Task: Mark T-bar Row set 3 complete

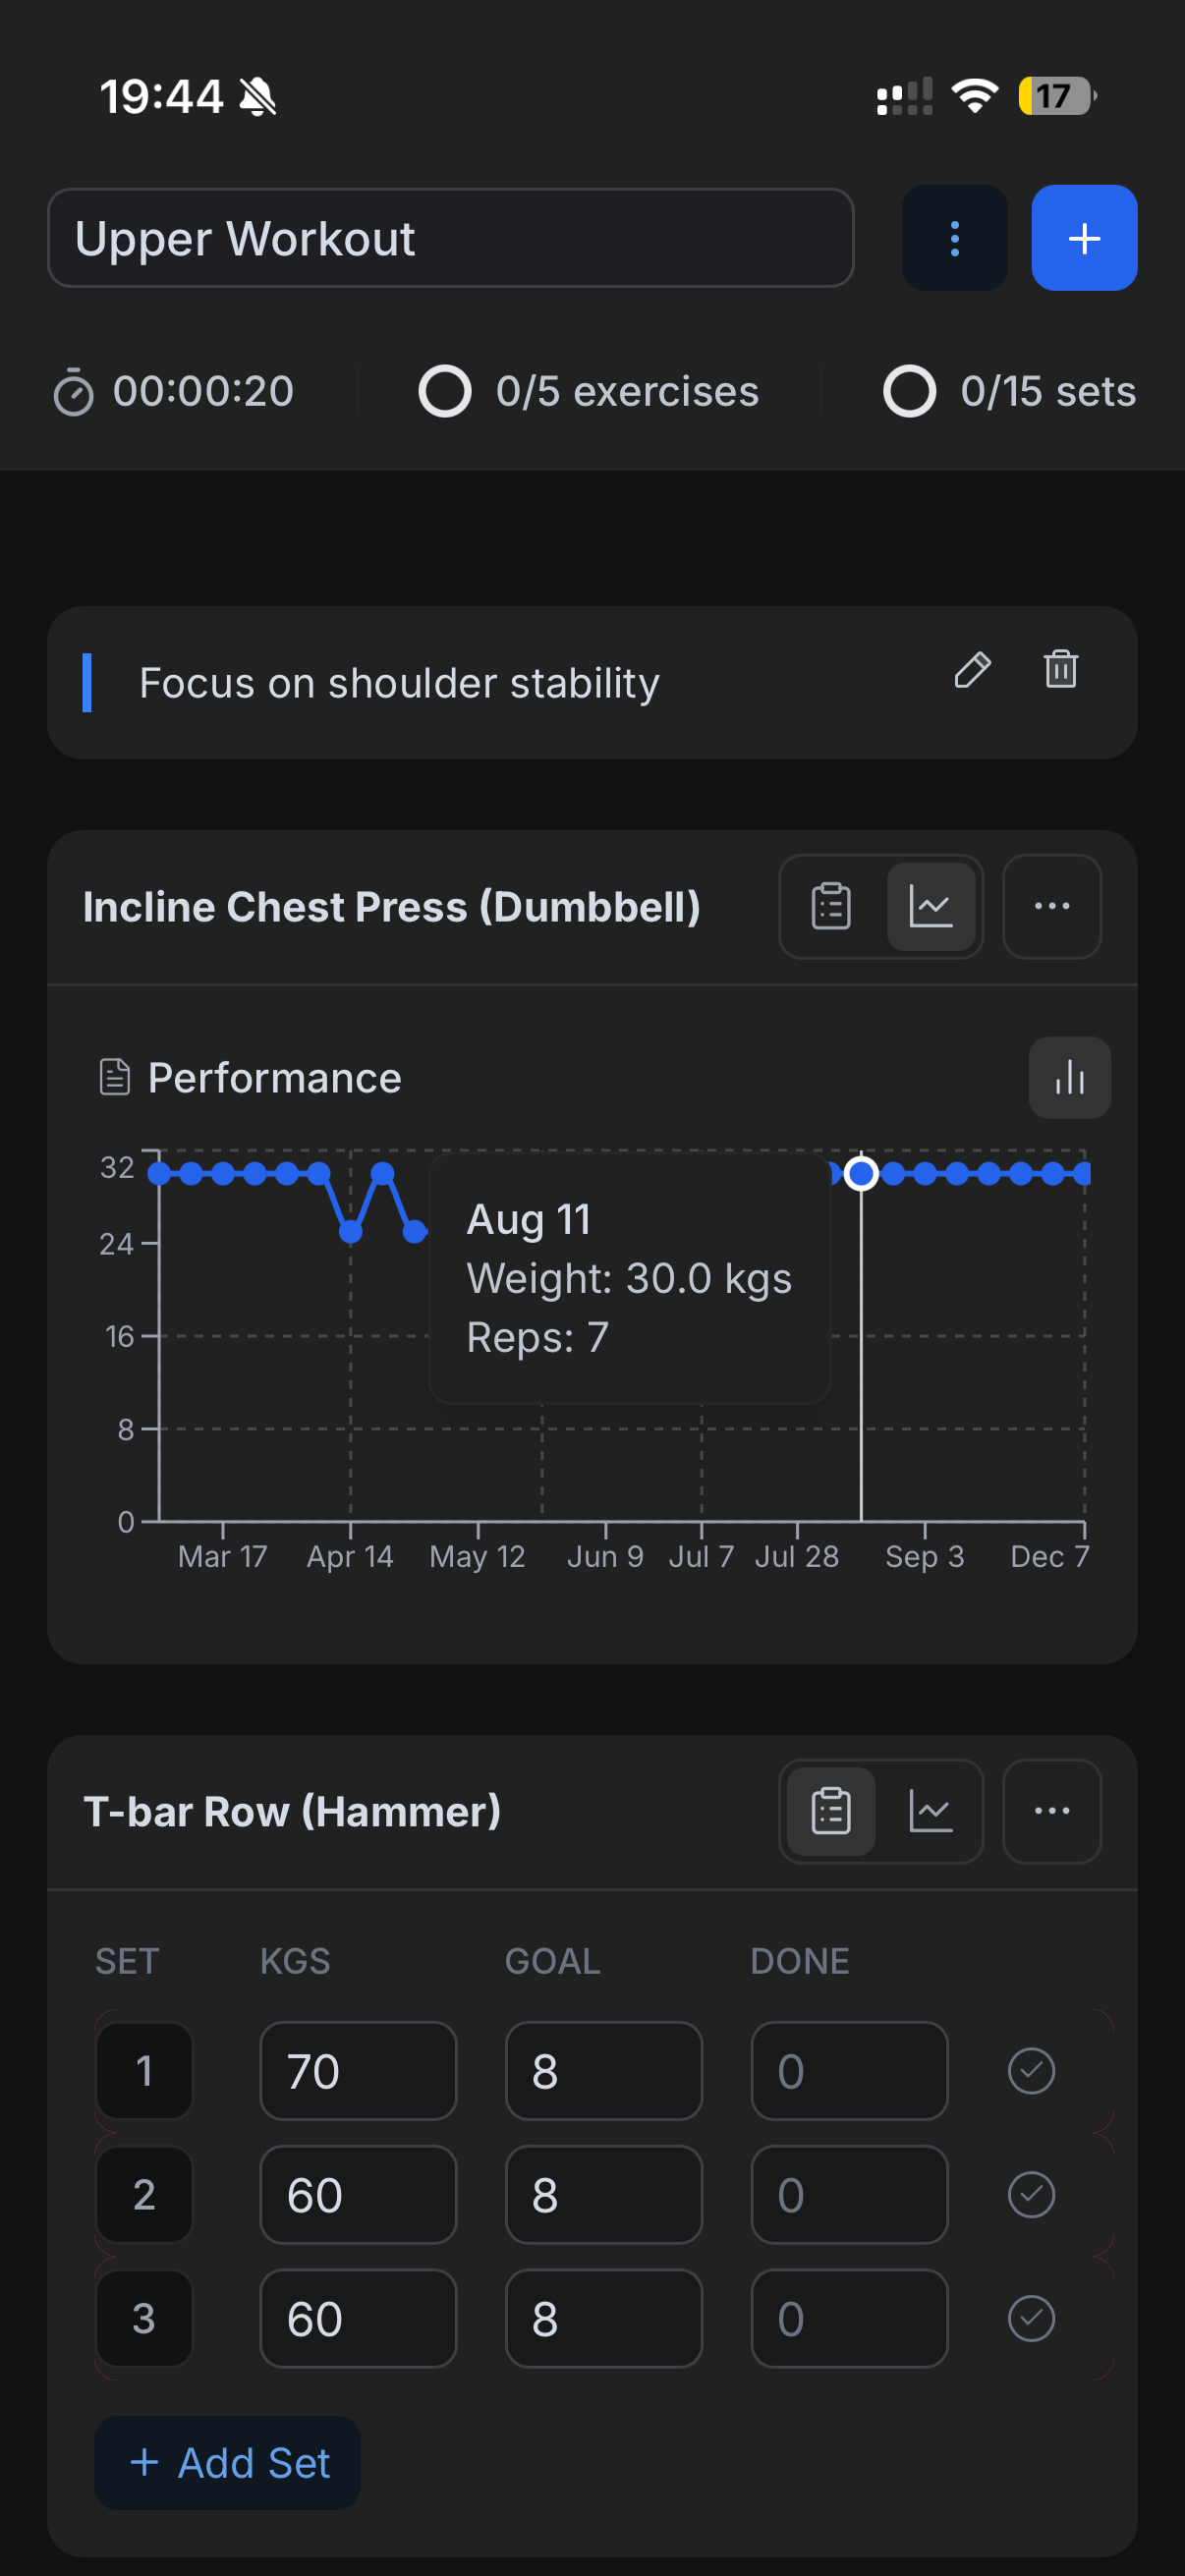Action: pos(1031,2319)
